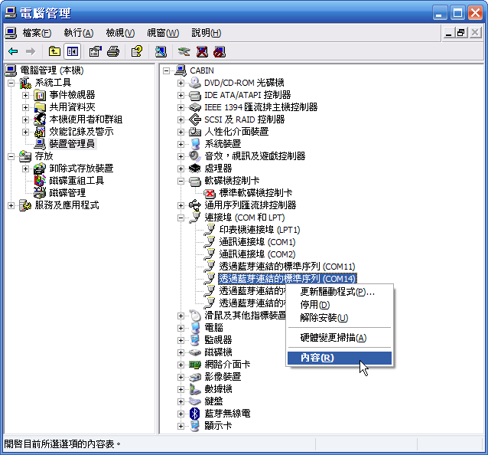Open the 執行(A) menu
This screenshot has width=488, height=455.
pos(79,33)
